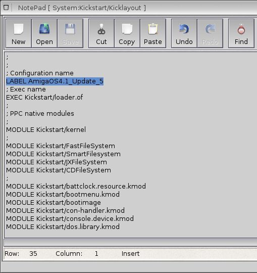This screenshot has height=273, width=257.
Task: Click the MODULE Kickstart/SmartFilesystem line
Action: point(63,154)
